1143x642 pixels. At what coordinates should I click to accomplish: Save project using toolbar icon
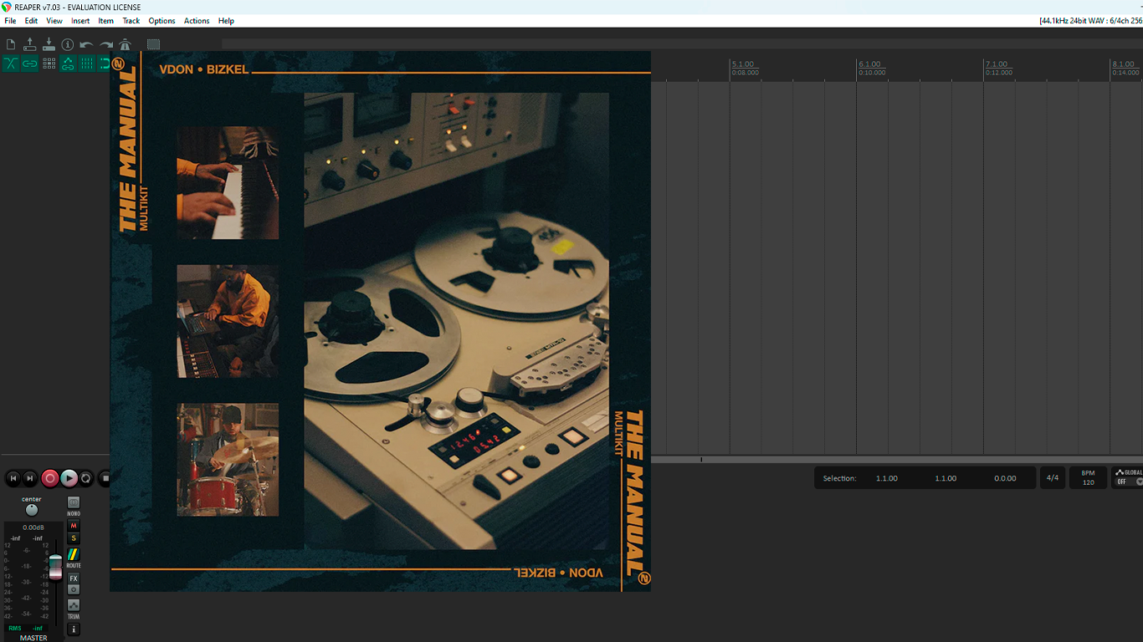pyautogui.click(x=49, y=44)
